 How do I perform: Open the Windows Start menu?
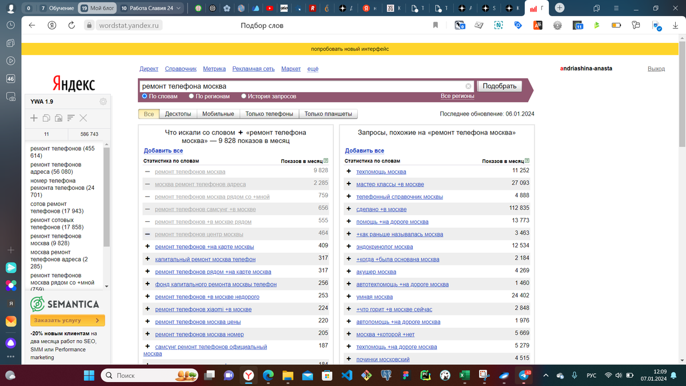click(90, 375)
